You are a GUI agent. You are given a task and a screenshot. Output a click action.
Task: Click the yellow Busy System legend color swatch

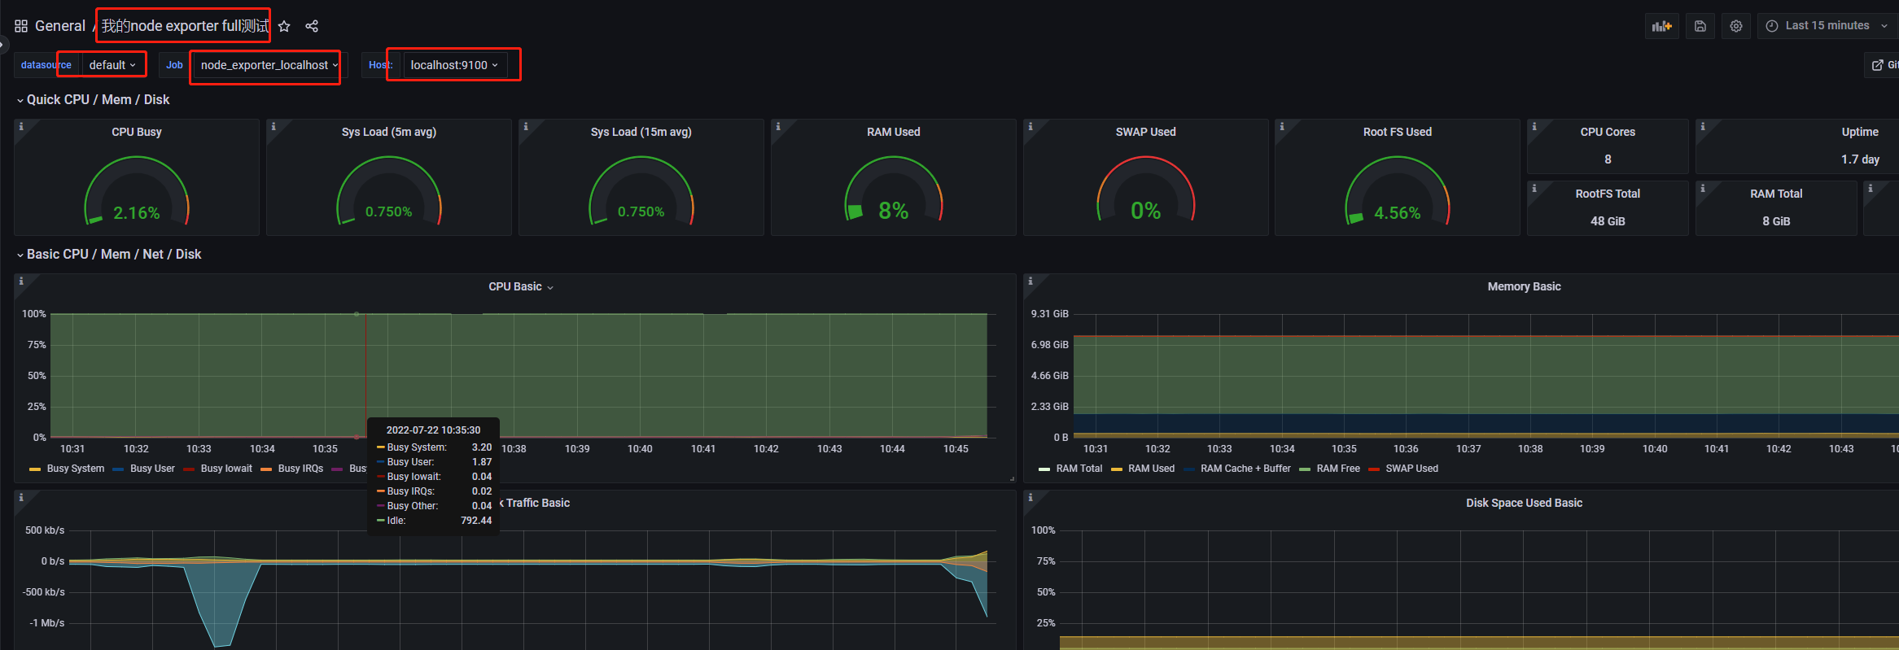[35, 469]
